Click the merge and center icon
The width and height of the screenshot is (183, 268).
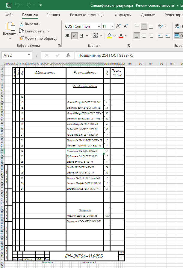(177, 36)
